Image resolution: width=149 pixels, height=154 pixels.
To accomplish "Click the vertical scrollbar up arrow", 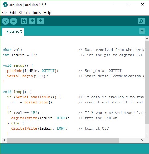I will pos(147,39).
